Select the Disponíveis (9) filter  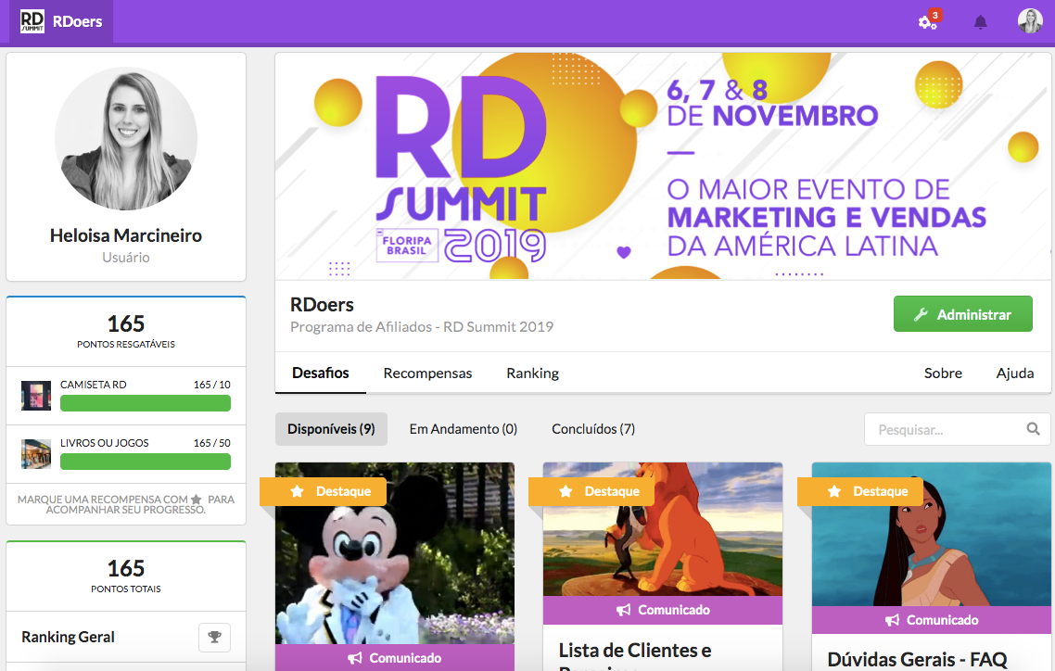pyautogui.click(x=331, y=429)
